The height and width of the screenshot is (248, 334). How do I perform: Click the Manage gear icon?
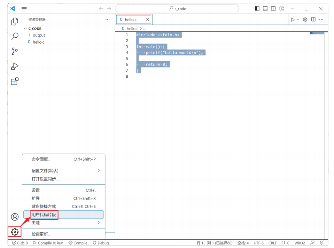pyautogui.click(x=15, y=232)
